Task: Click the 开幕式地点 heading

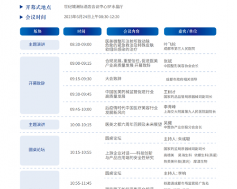Action: click(x=38, y=7)
